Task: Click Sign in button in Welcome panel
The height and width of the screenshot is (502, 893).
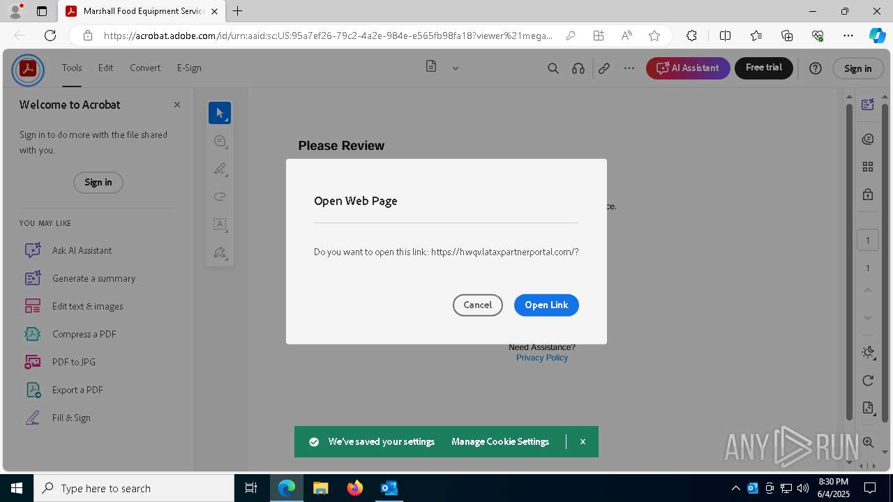Action: pos(98,183)
